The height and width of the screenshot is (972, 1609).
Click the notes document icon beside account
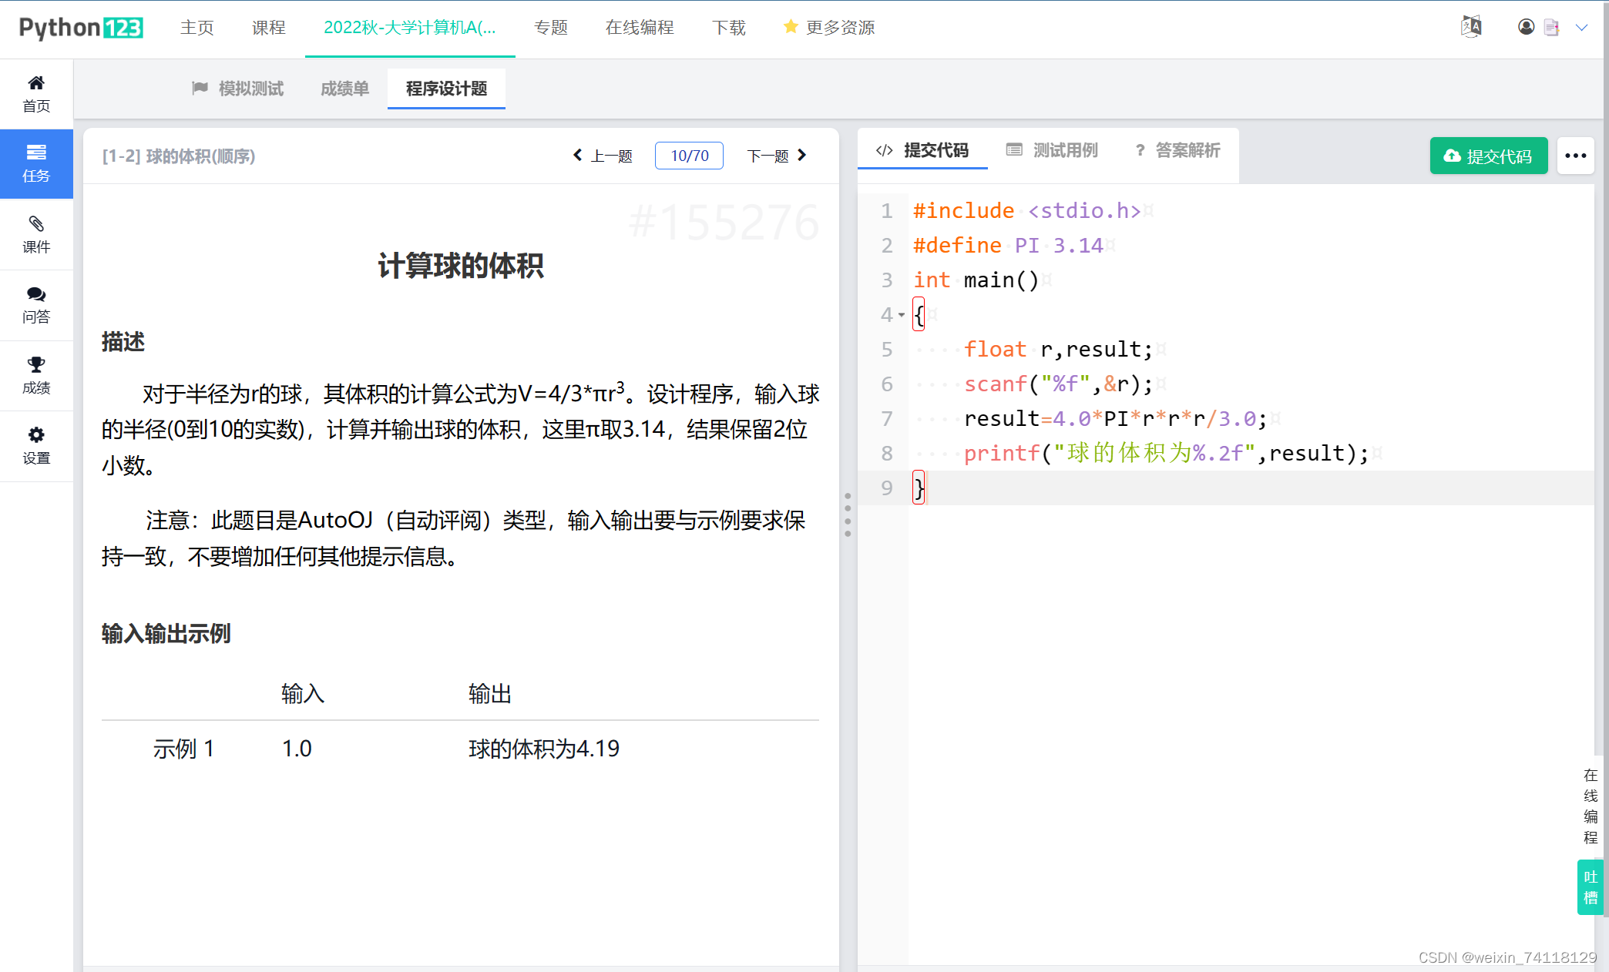[x=1552, y=27]
